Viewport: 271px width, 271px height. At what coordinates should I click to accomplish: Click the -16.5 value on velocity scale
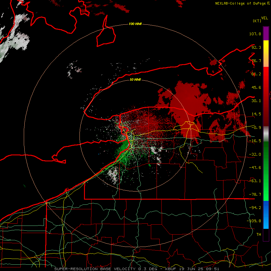pyautogui.click(x=255, y=141)
